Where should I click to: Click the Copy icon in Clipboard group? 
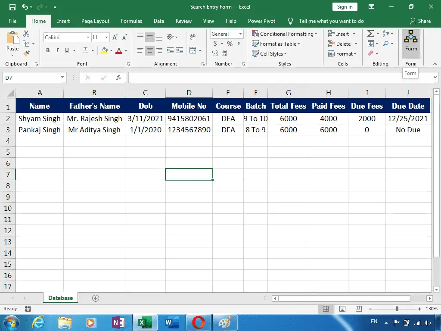(x=26, y=44)
